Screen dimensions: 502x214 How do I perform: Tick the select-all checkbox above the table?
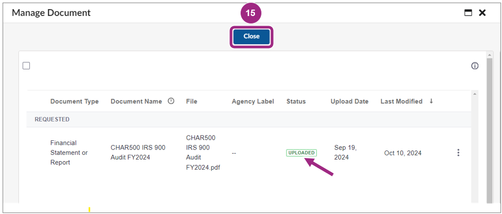[26, 66]
